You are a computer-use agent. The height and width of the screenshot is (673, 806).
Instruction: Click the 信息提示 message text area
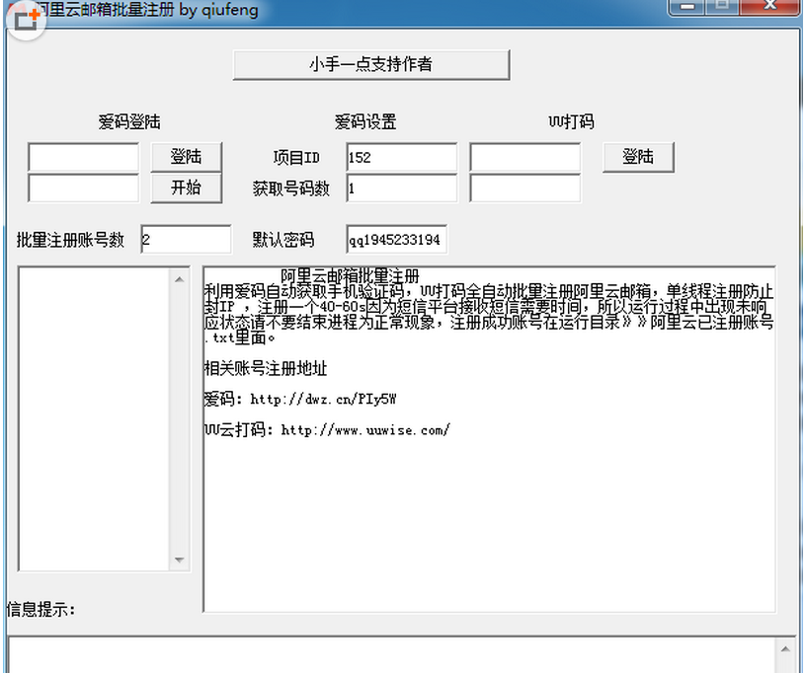(392, 655)
